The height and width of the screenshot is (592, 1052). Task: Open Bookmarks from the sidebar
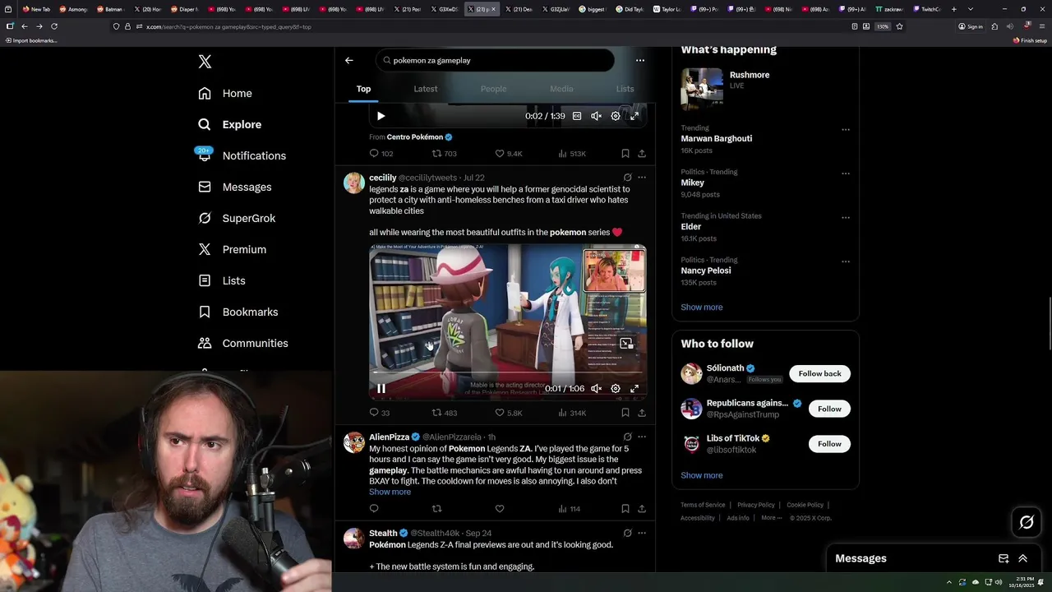click(x=238, y=312)
